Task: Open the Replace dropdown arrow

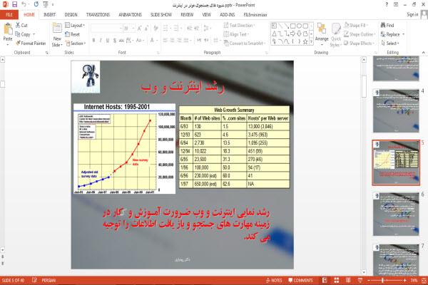Action: click(404, 34)
